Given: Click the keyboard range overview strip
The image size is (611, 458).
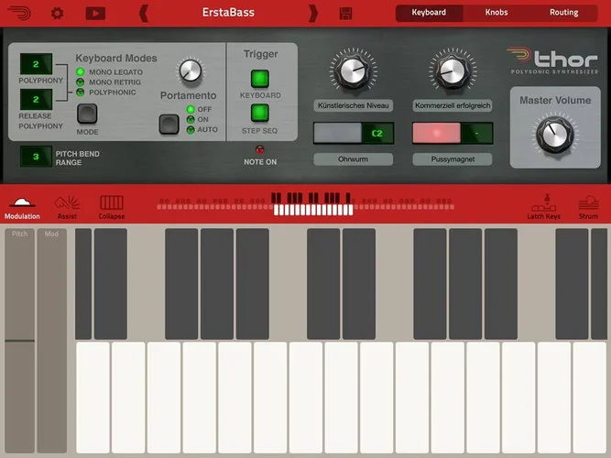Looking at the screenshot, I should click(x=306, y=204).
